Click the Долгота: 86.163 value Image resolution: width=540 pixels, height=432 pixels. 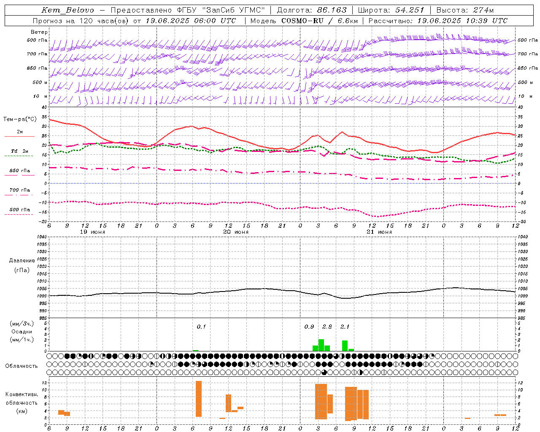pyautogui.click(x=311, y=10)
